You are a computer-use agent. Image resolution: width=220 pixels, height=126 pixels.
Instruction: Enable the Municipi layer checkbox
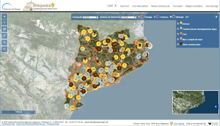coord(171,17)
